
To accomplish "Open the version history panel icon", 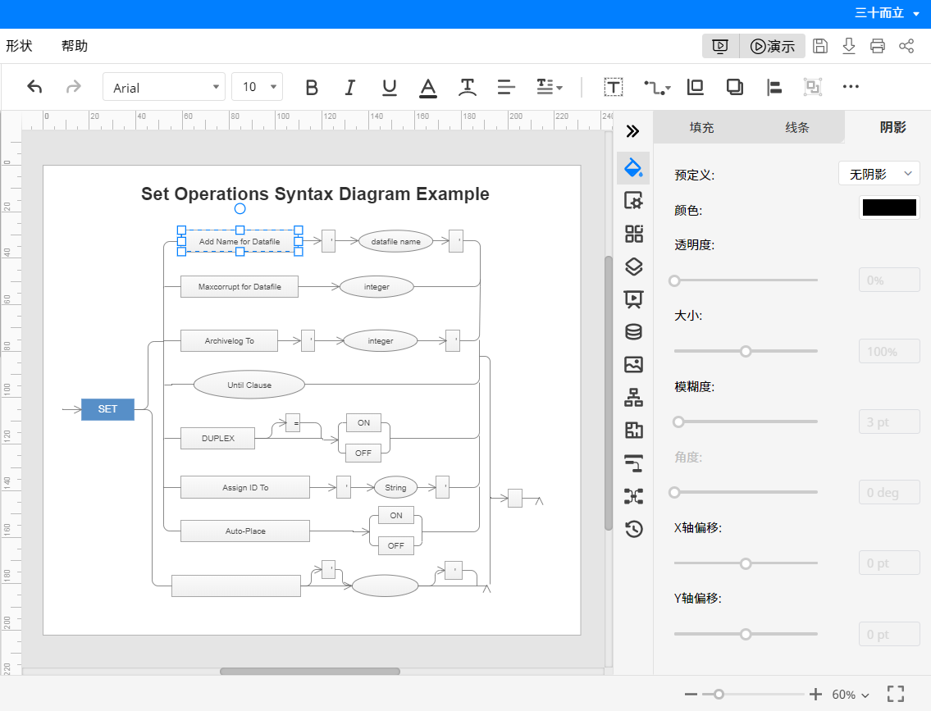I will 633,529.
